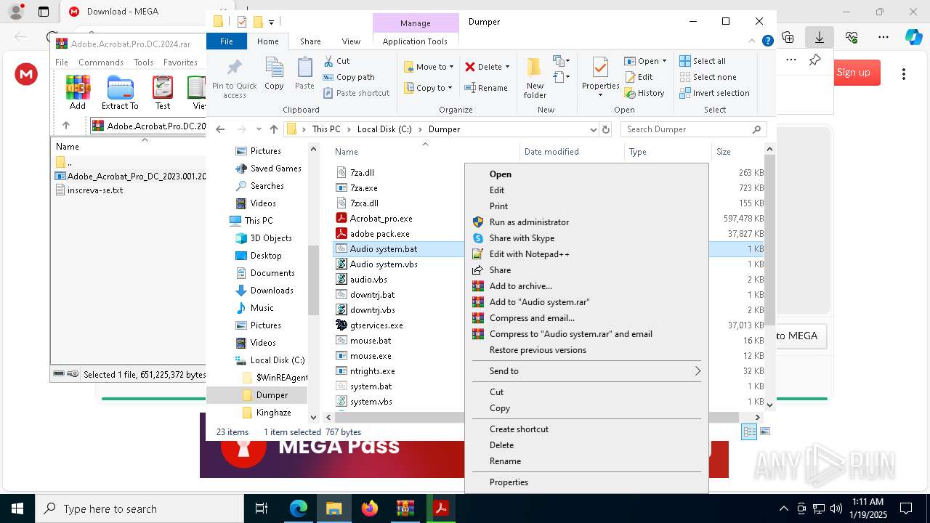Image resolution: width=930 pixels, height=523 pixels.
Task: Click the Explorer back arrow
Action: (x=221, y=129)
